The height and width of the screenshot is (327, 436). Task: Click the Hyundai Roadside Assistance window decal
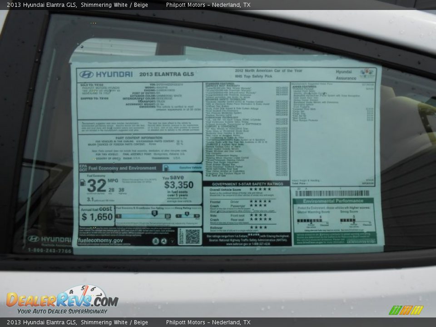tap(50, 241)
